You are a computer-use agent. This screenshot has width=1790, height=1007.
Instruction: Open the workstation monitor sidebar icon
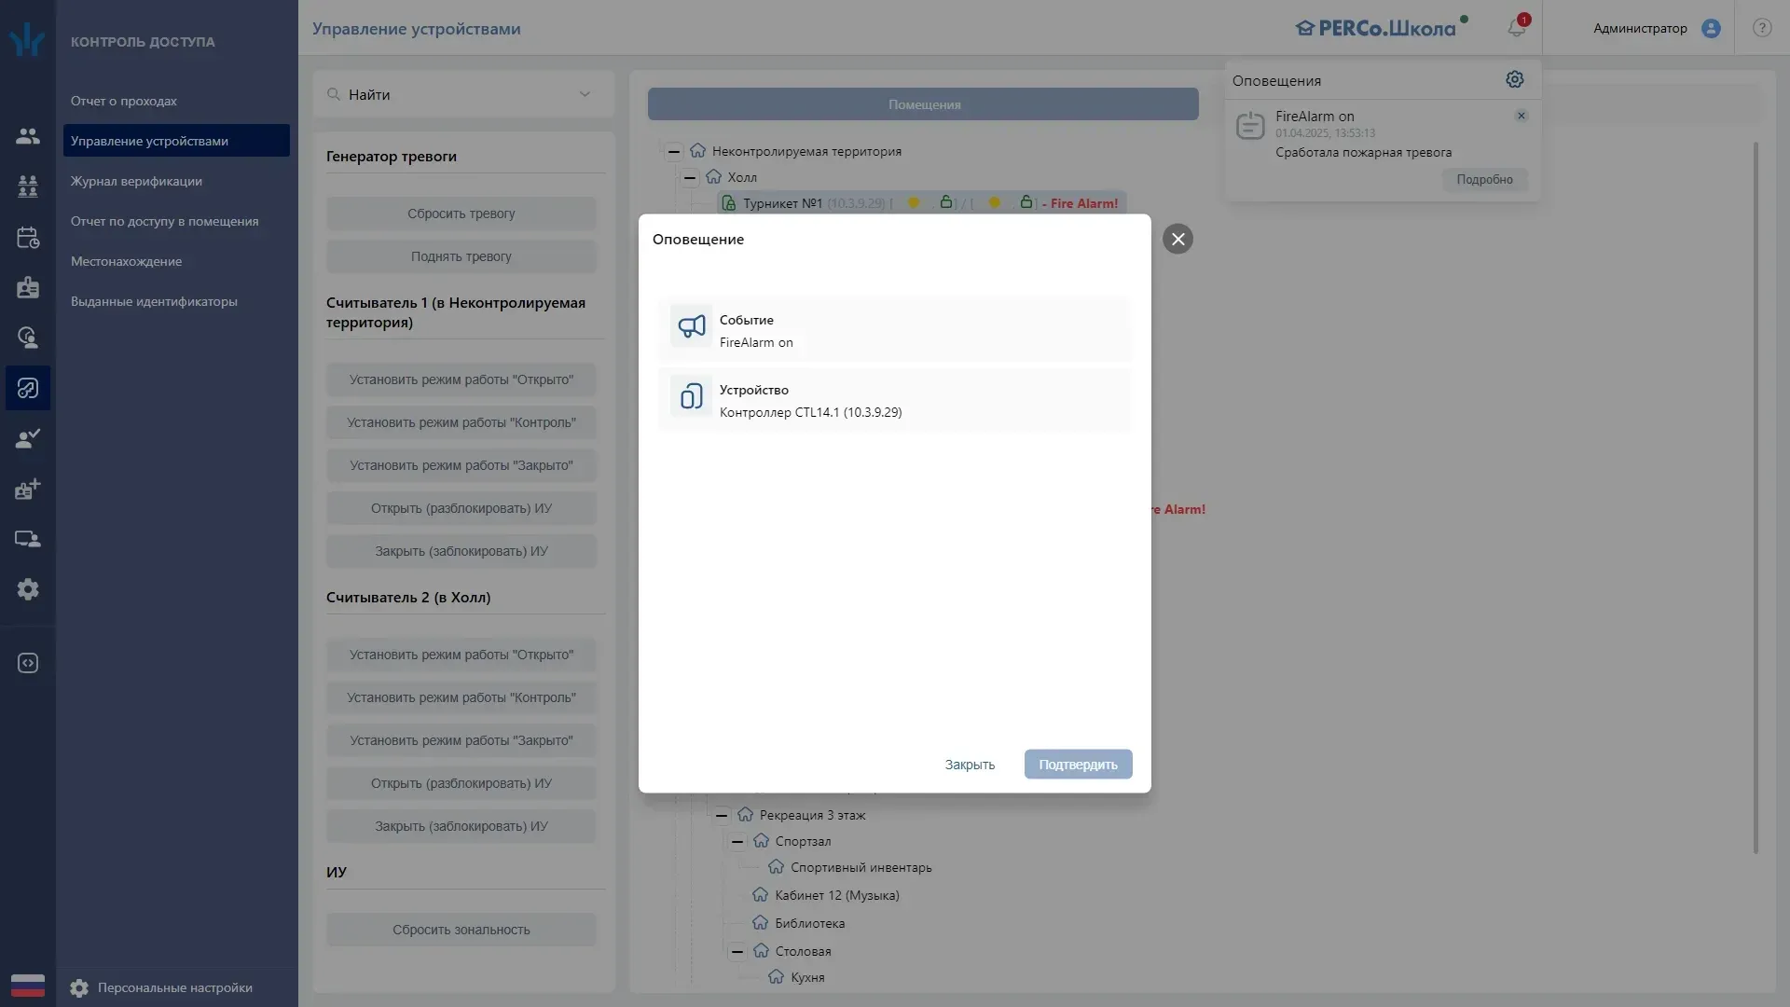28,539
